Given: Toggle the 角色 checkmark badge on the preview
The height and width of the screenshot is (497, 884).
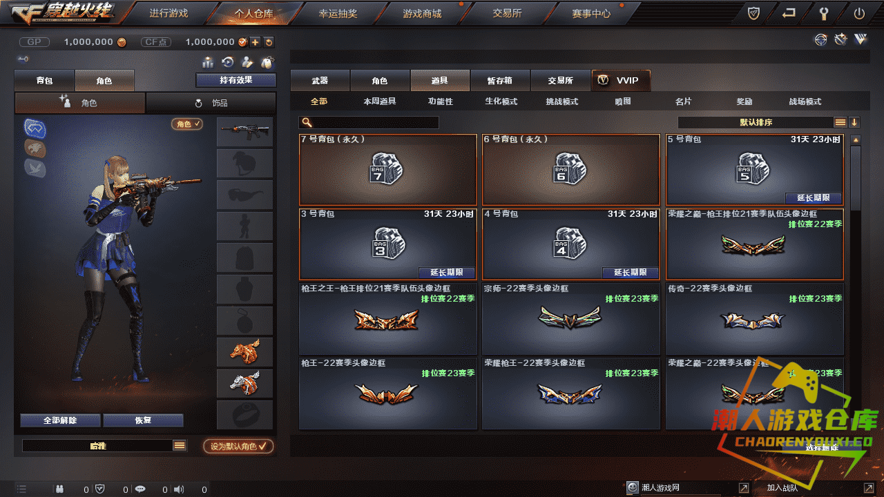Looking at the screenshot, I should coord(187,124).
